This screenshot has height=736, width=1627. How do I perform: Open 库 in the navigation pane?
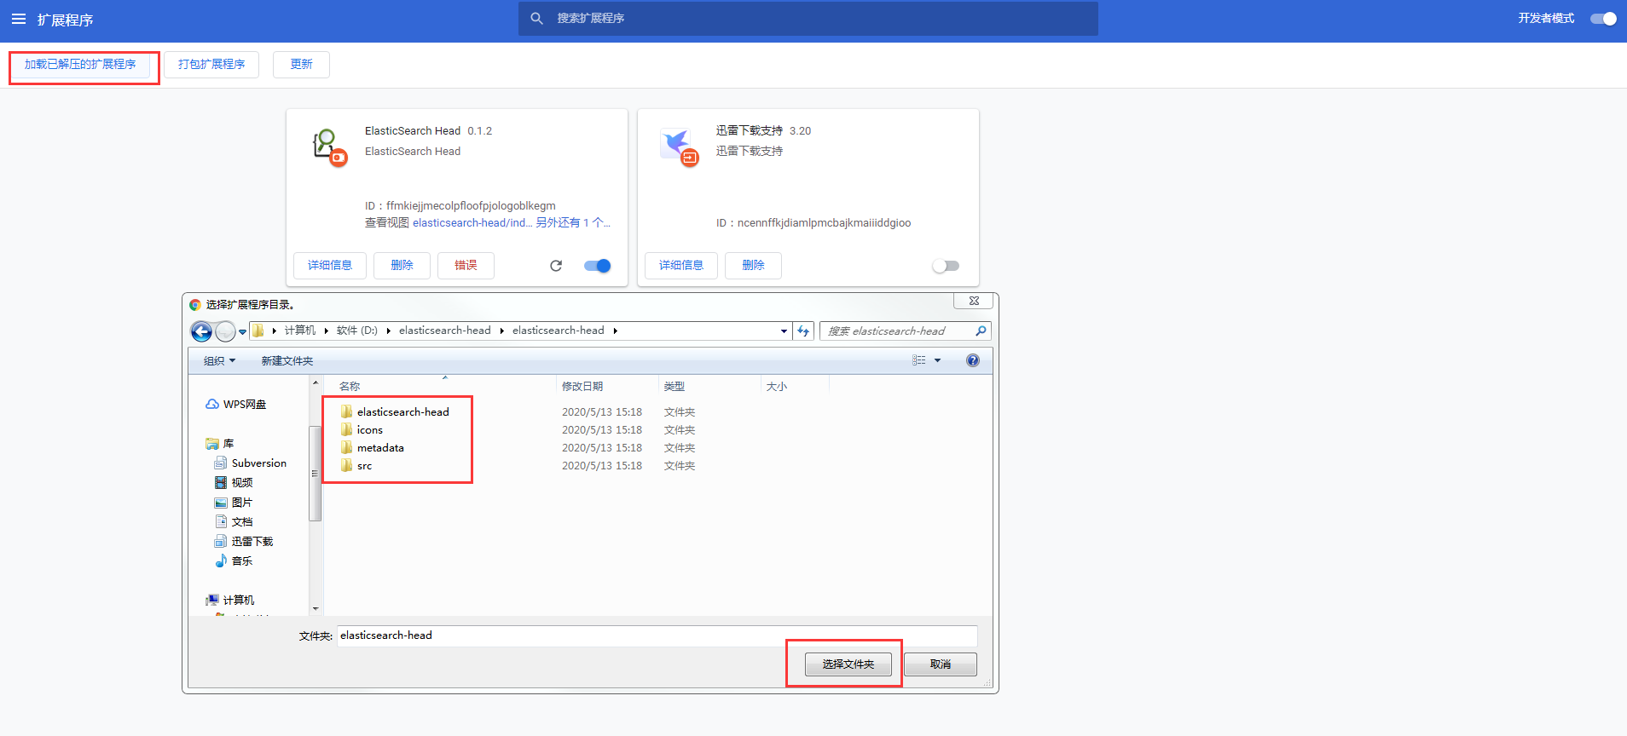point(220,444)
